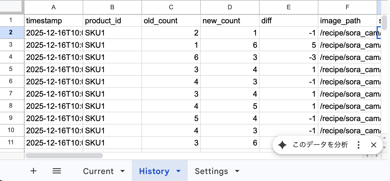Dismiss the analyze data chip with X
This screenshot has width=390, height=181.
coord(374,145)
